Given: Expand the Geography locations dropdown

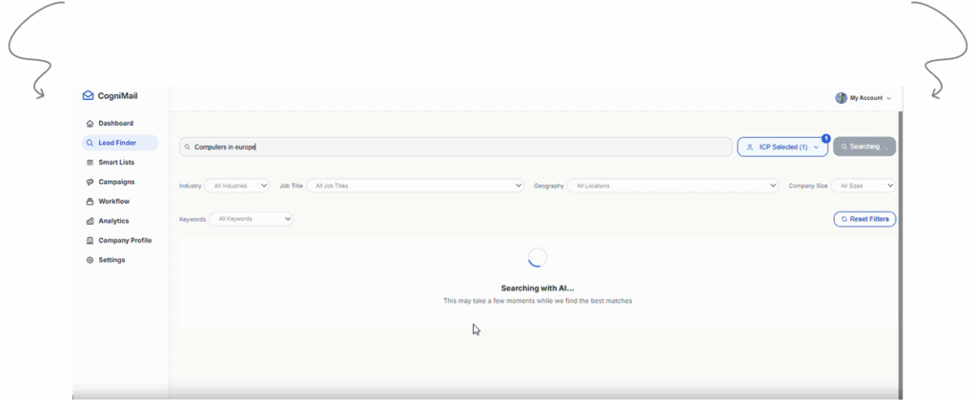Looking at the screenshot, I should tap(672, 186).
